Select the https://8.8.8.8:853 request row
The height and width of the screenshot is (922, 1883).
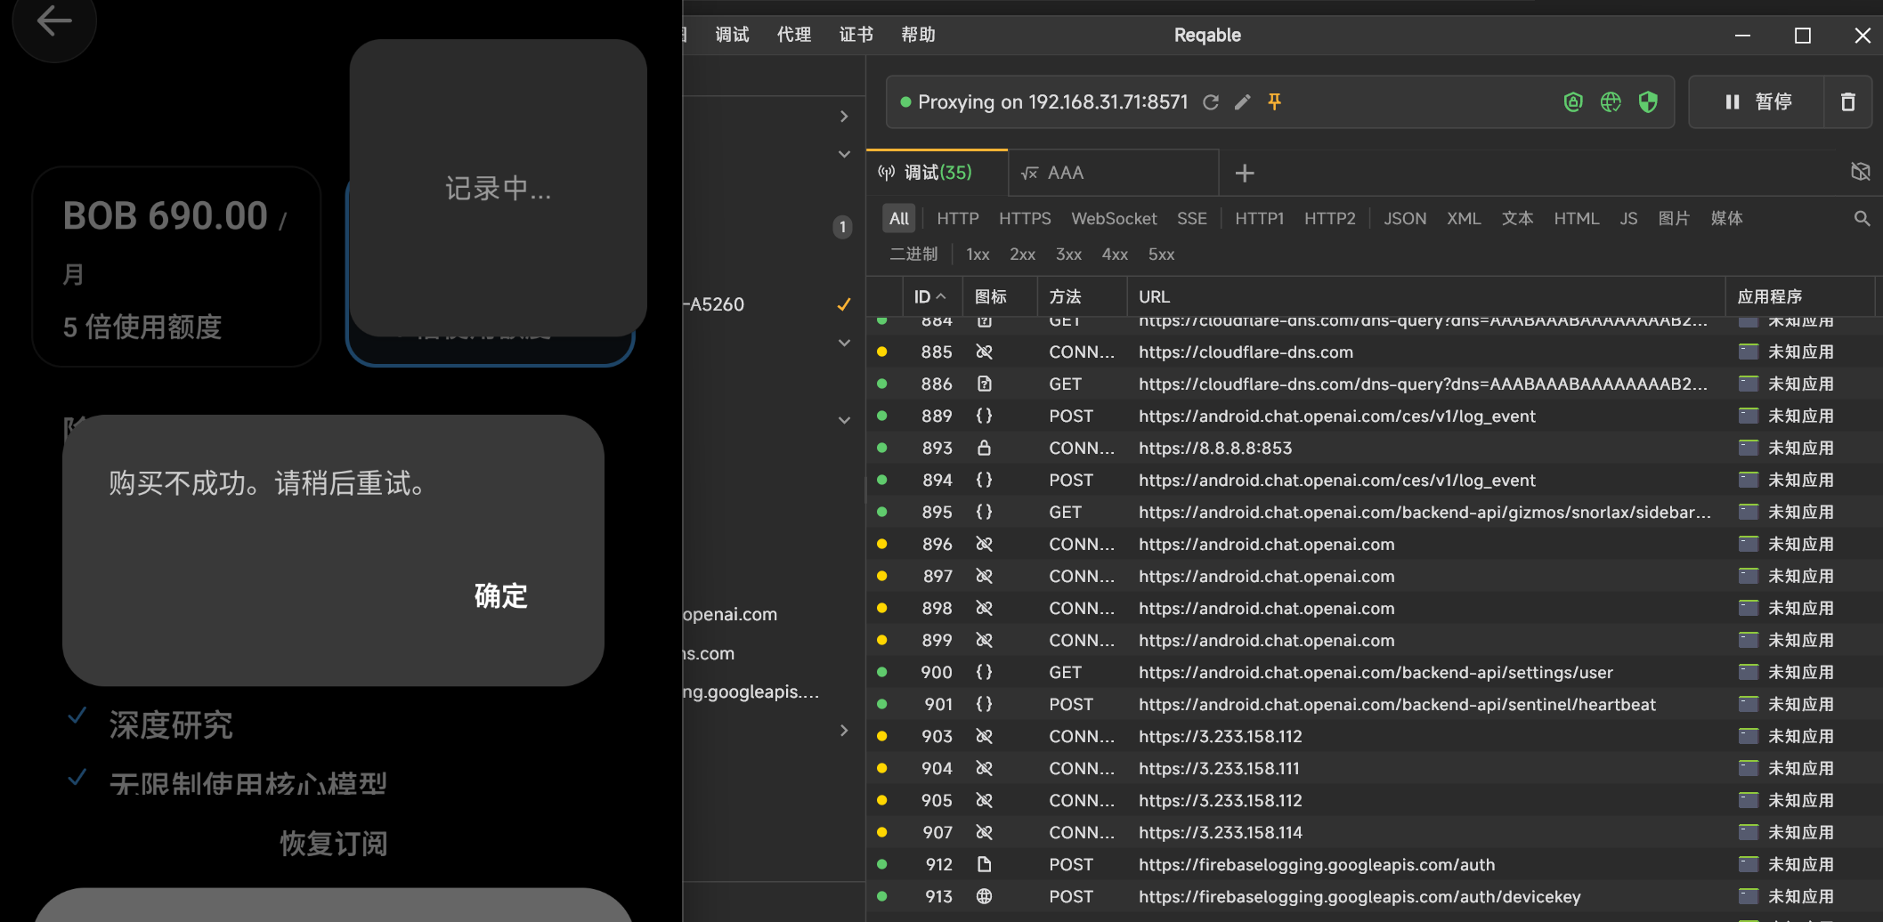(1375, 449)
